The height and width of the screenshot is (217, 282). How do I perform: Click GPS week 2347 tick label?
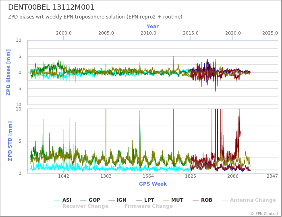(x=272, y=176)
